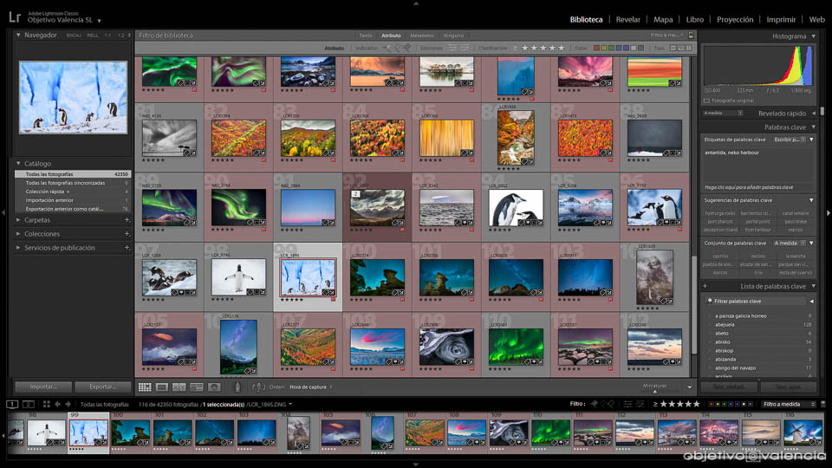
Task: Open the Hora de captura sort dropdown
Action: [311, 387]
